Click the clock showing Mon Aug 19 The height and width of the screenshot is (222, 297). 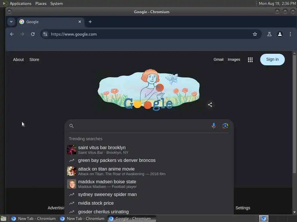click(x=277, y=3)
